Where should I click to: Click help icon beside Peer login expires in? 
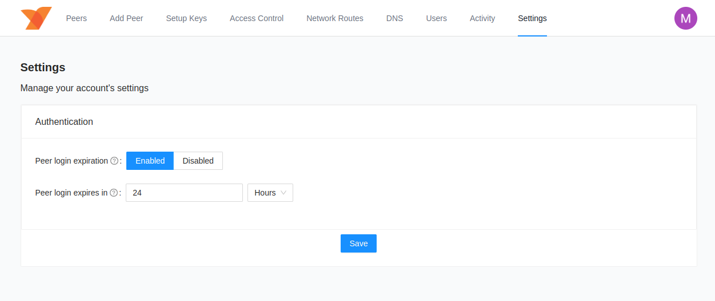[114, 193]
